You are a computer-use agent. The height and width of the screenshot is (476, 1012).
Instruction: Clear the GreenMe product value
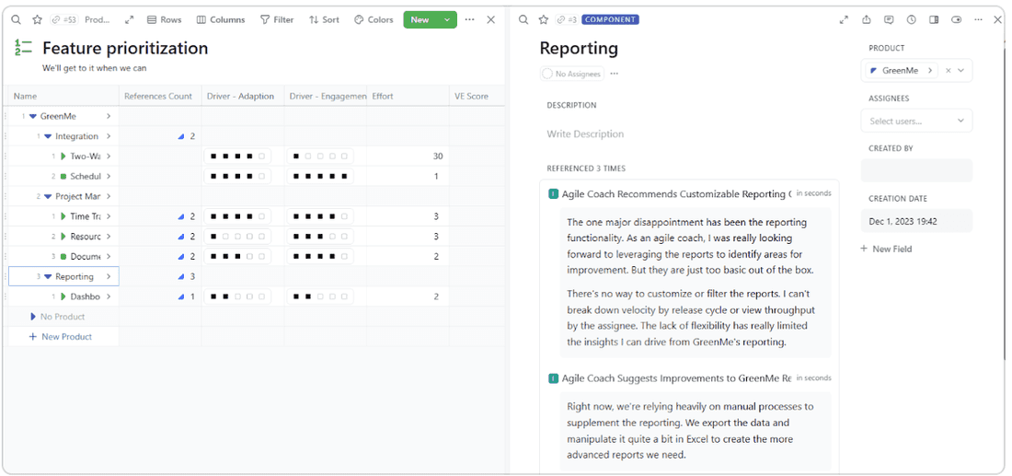coord(948,70)
